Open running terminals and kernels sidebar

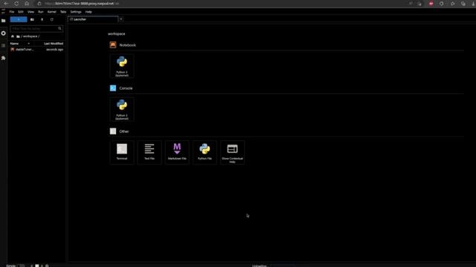pyautogui.click(x=3, y=33)
